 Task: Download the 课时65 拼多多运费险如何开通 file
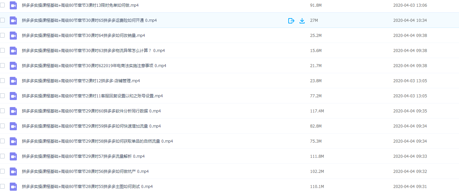(302, 21)
